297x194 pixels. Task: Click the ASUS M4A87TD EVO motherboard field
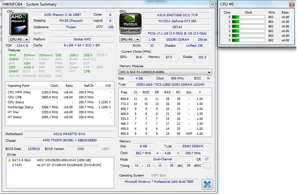(69, 134)
